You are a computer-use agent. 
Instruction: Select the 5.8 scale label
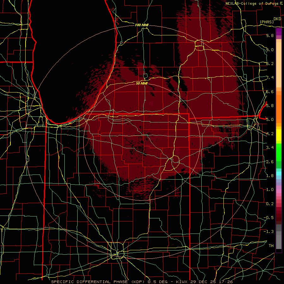pyautogui.click(x=270, y=106)
